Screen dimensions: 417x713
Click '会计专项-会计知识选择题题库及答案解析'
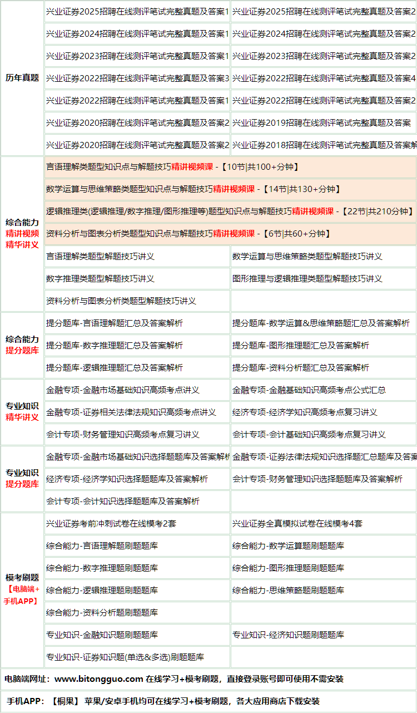point(137,501)
